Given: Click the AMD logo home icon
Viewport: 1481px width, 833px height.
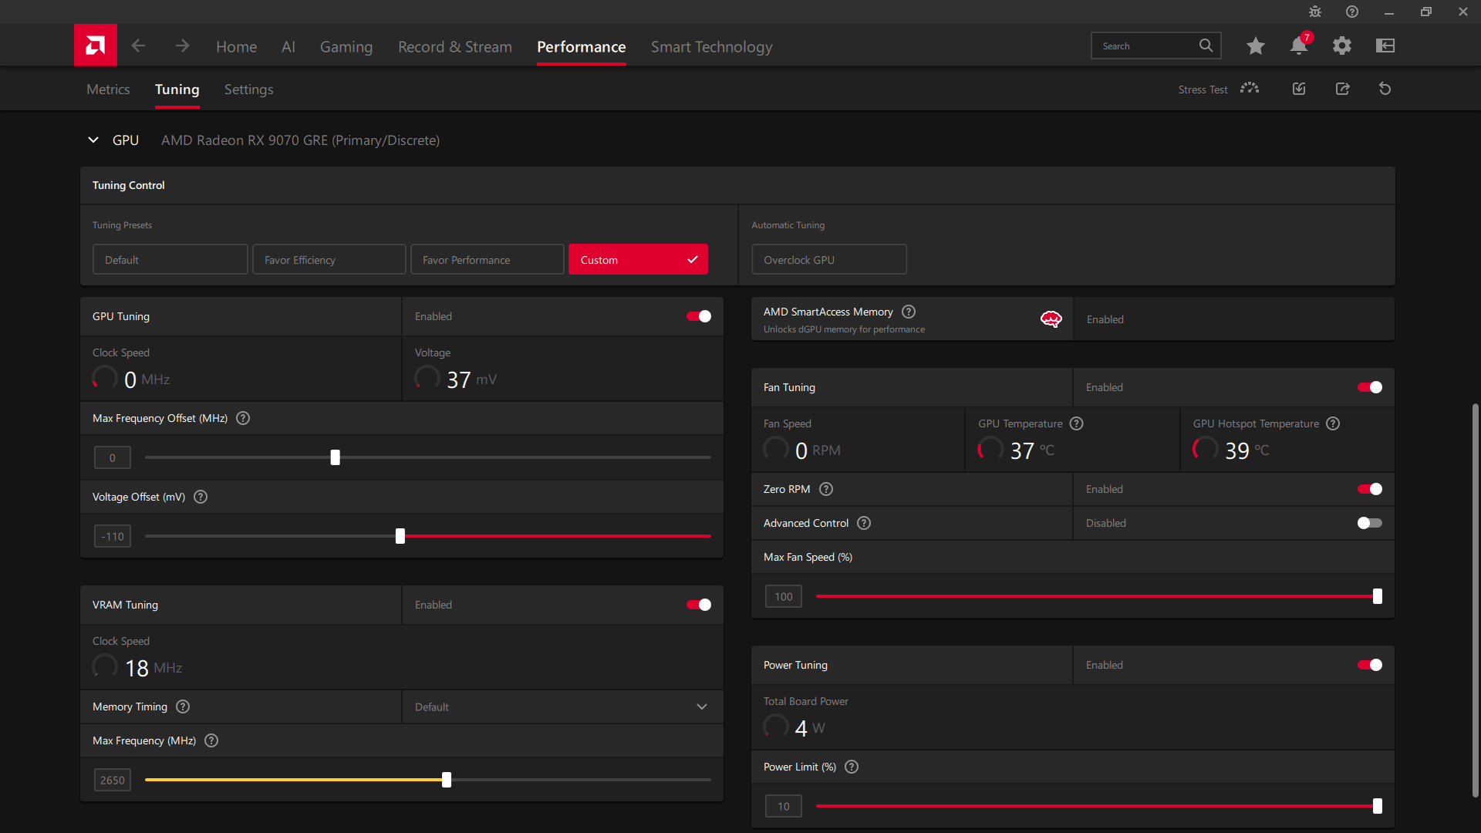Looking at the screenshot, I should [96, 46].
